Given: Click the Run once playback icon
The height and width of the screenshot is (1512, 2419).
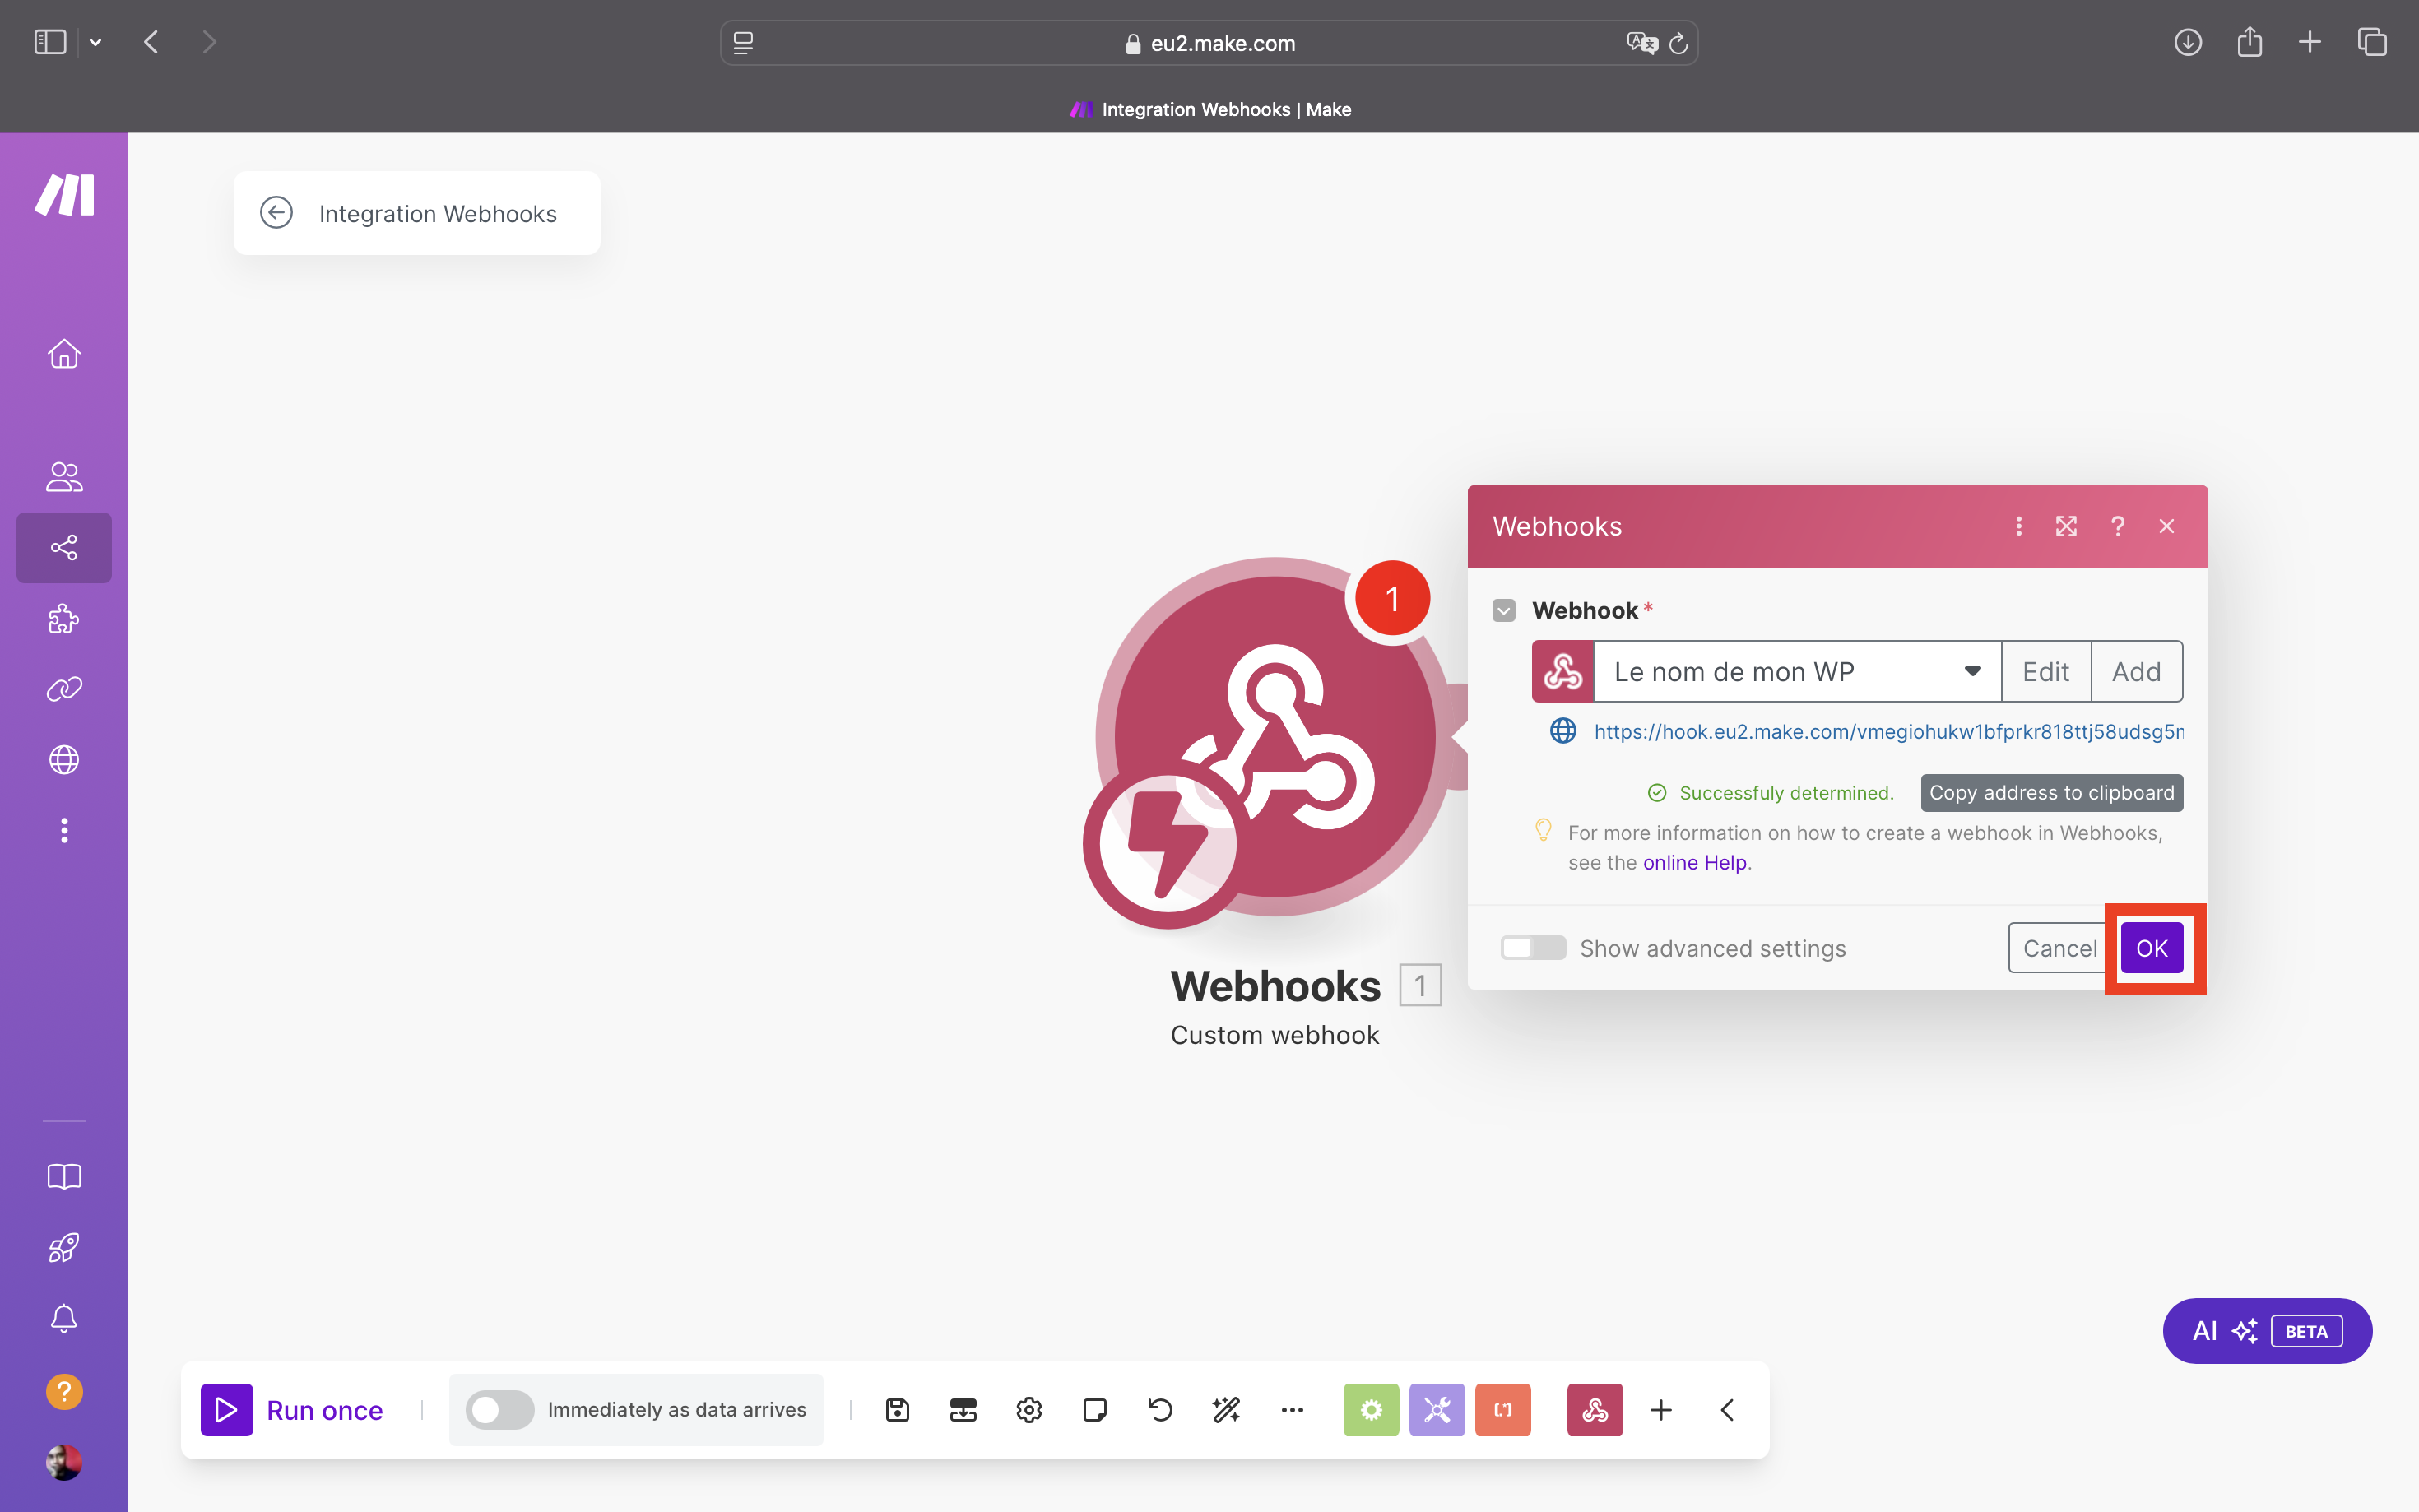Looking at the screenshot, I should click(225, 1409).
